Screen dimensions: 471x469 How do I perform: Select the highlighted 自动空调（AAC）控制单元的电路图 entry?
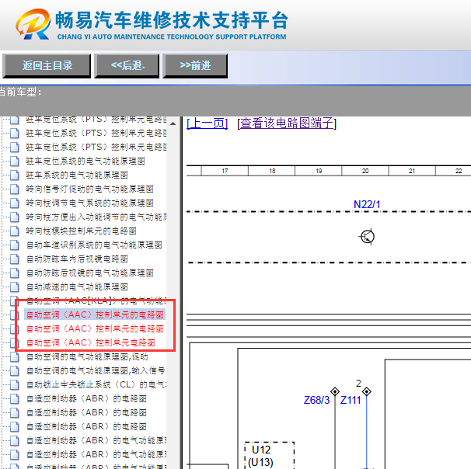[95, 314]
